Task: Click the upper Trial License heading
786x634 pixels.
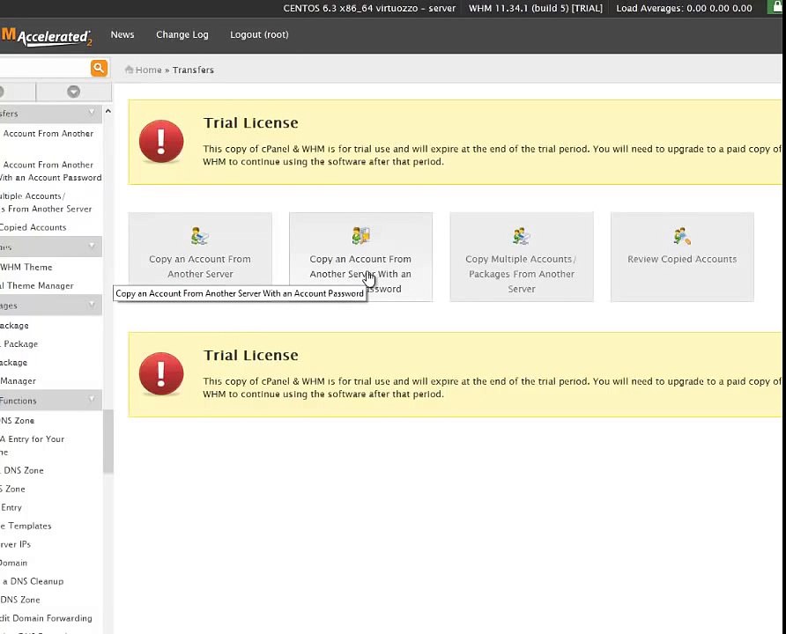Action: pos(250,122)
